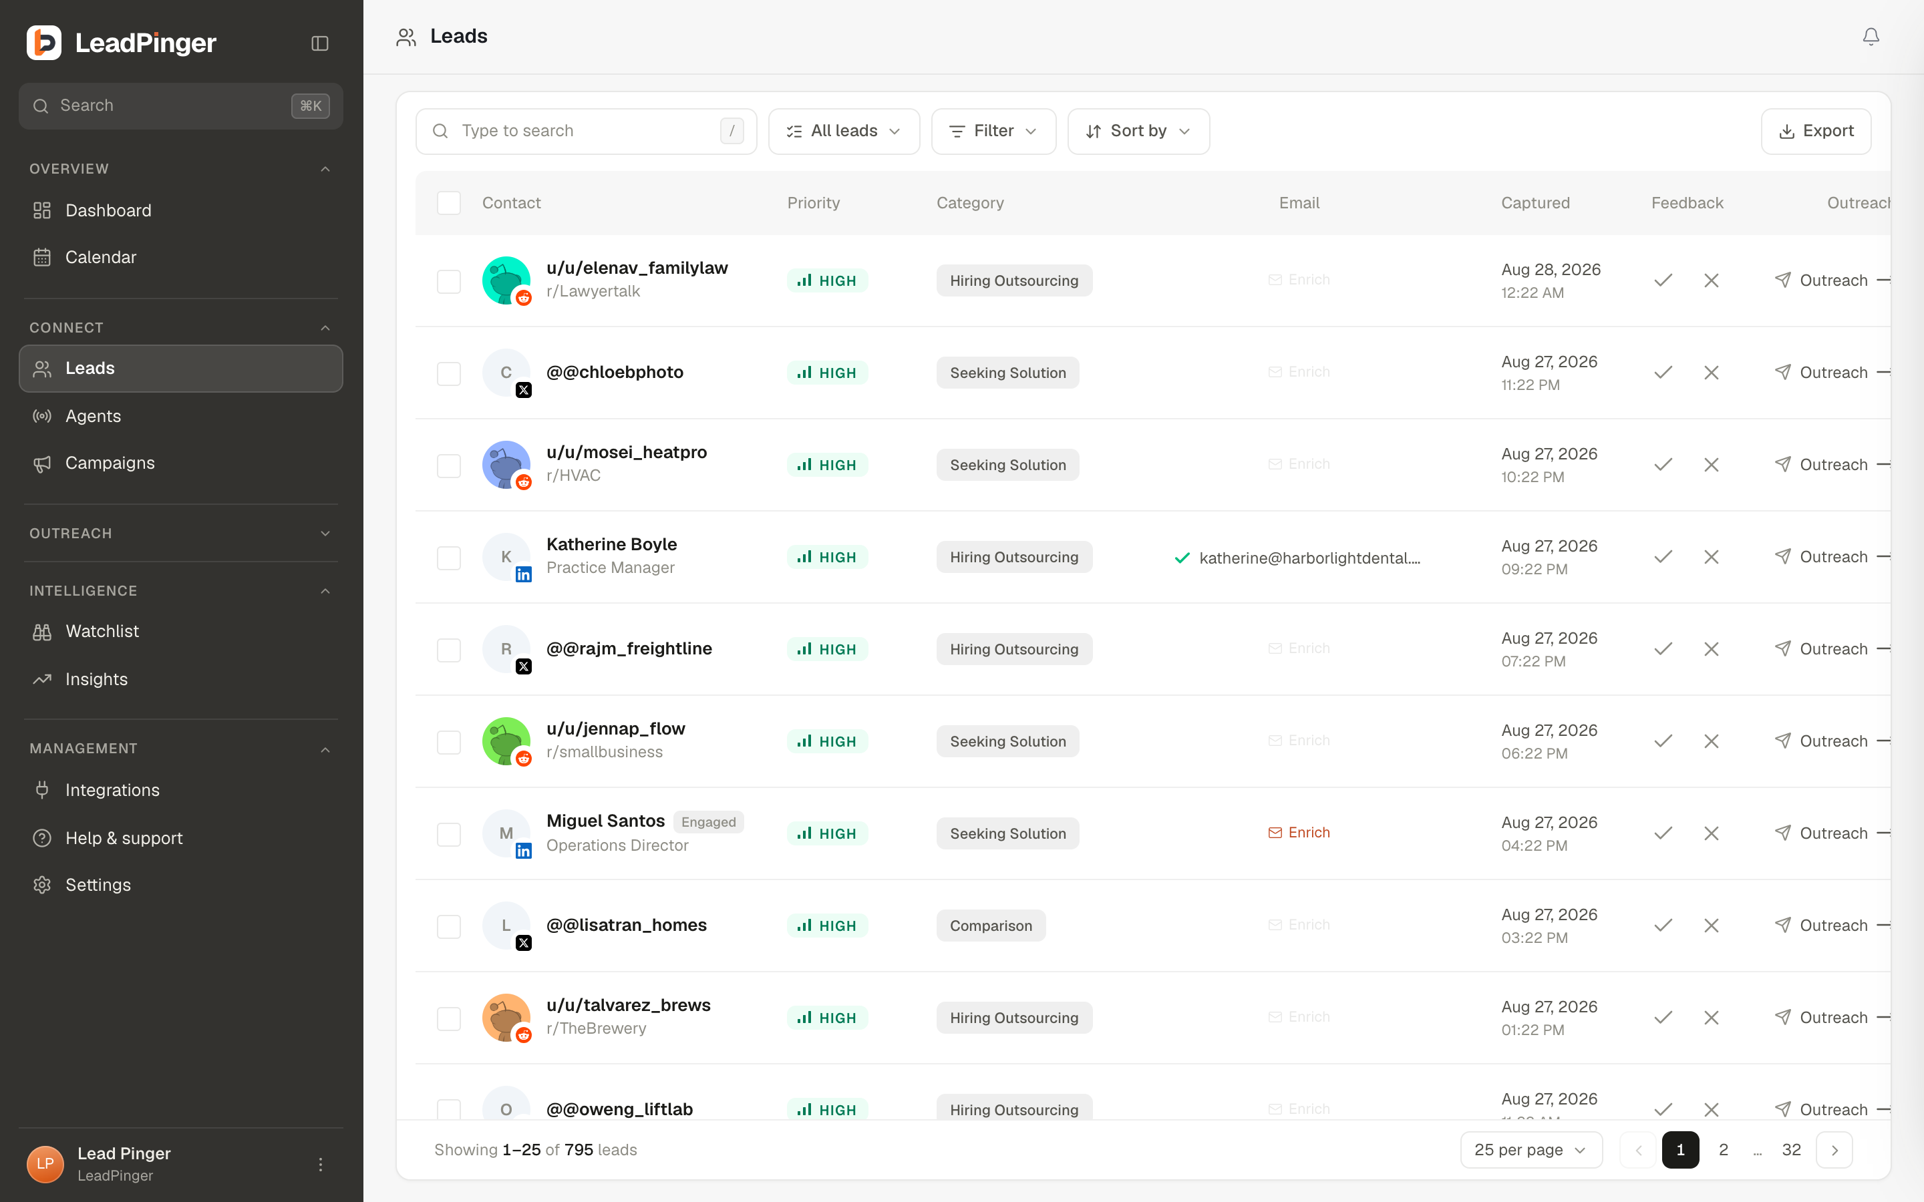
Task: Open Watchlist in the sidebar
Action: coord(180,631)
